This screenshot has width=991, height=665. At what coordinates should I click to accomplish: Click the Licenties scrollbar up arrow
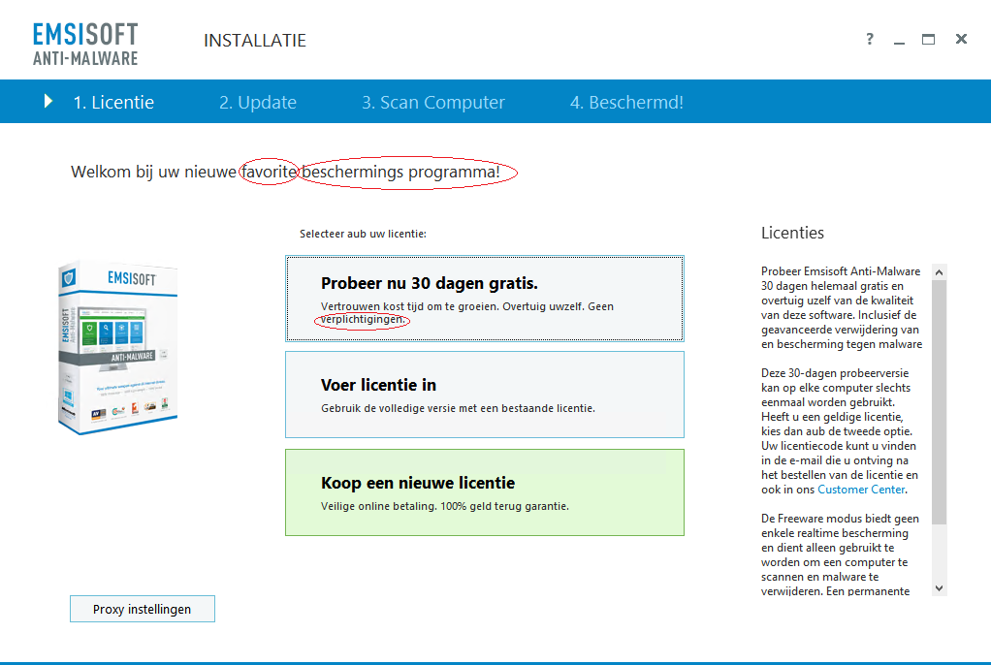[x=940, y=272]
